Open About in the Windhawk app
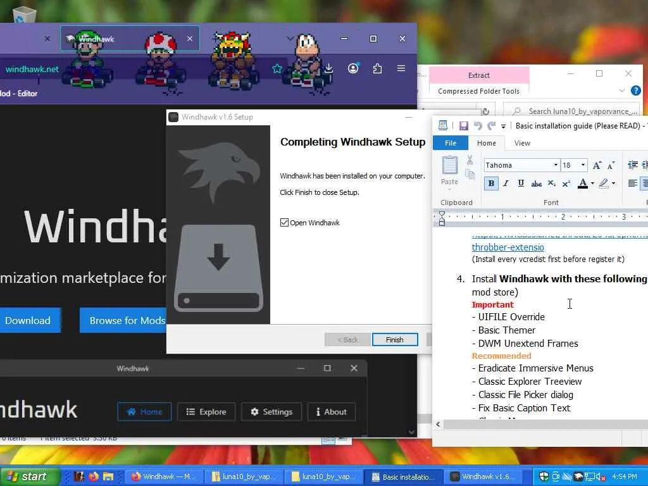Image resolution: width=648 pixels, height=486 pixels. point(332,411)
